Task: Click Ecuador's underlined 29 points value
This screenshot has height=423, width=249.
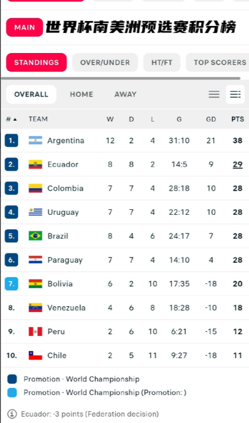Action: click(238, 164)
